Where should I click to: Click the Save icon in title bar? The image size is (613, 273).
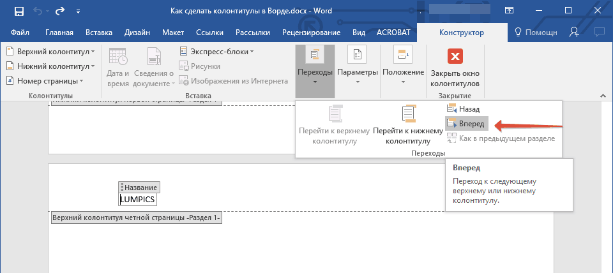tap(19, 11)
